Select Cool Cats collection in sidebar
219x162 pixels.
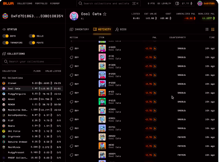[32, 89]
